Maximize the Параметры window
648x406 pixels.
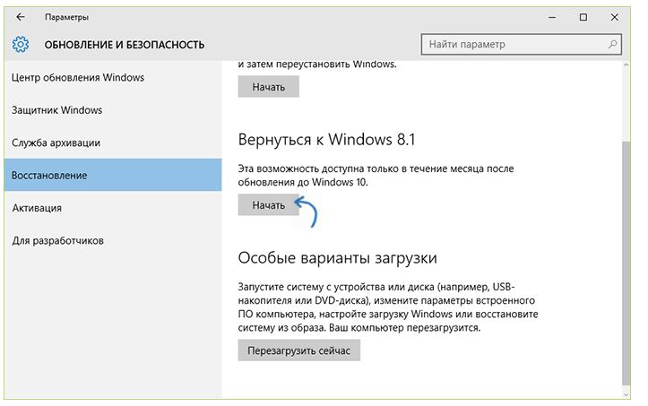(x=583, y=17)
